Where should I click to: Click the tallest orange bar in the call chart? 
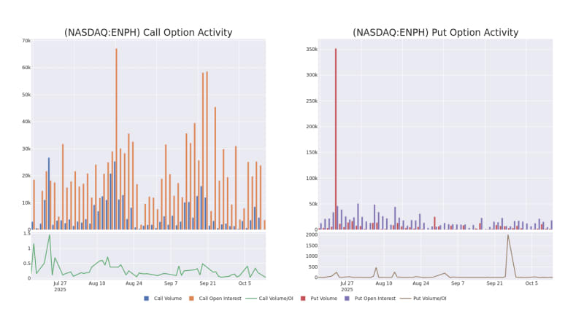(116, 138)
